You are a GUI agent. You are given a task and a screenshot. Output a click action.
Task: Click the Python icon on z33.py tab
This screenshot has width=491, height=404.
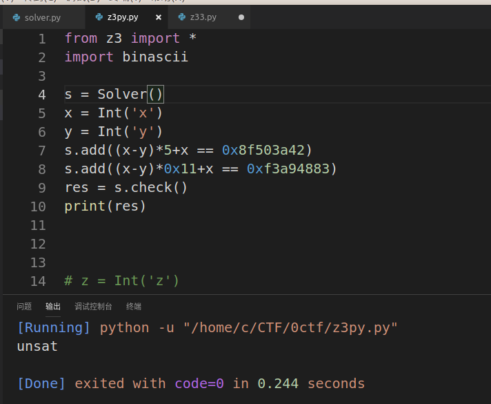point(181,17)
